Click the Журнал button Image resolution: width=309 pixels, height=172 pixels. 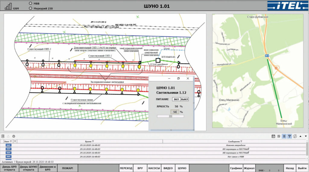[249, 168]
